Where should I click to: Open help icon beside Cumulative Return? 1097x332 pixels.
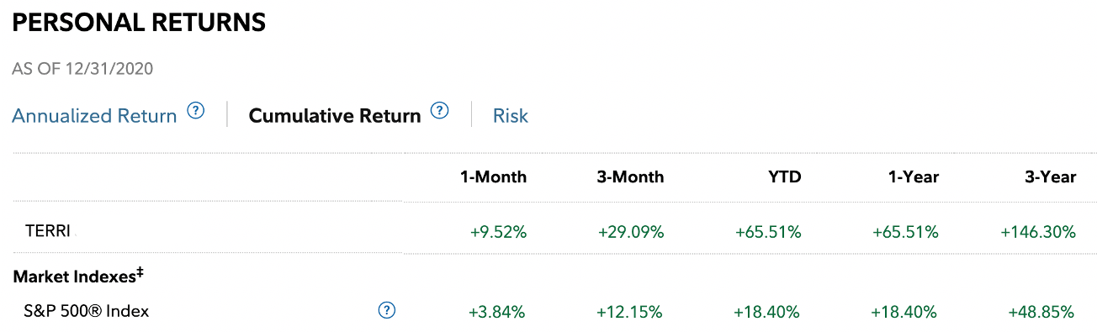point(440,111)
